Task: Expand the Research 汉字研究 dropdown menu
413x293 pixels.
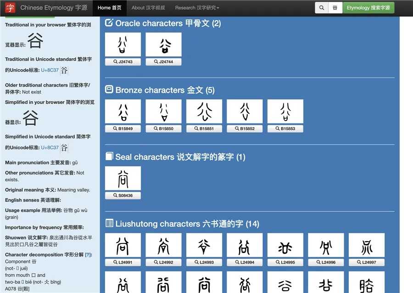Action: tap(197, 8)
